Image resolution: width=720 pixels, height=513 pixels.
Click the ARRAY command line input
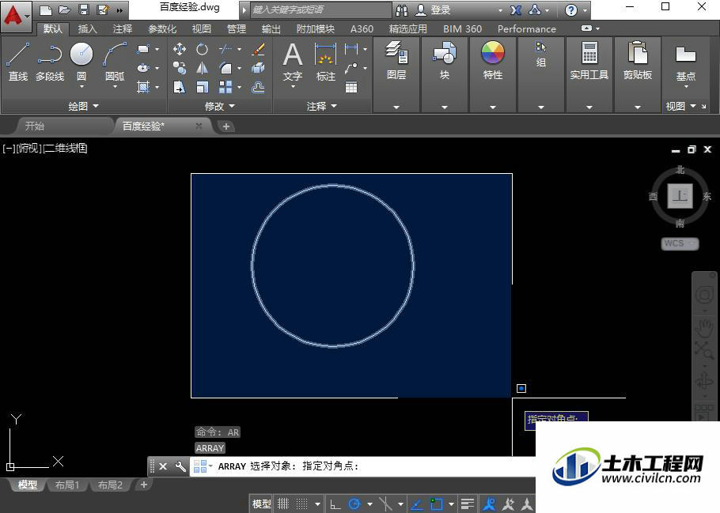362,466
